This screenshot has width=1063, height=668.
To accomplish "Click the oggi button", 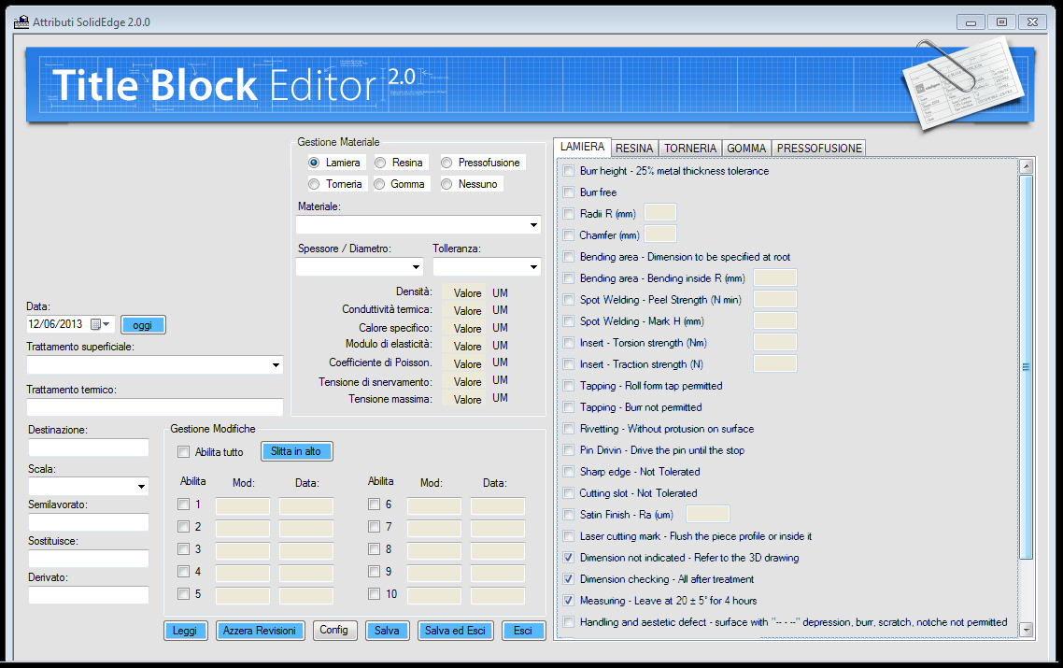I will coord(143,325).
